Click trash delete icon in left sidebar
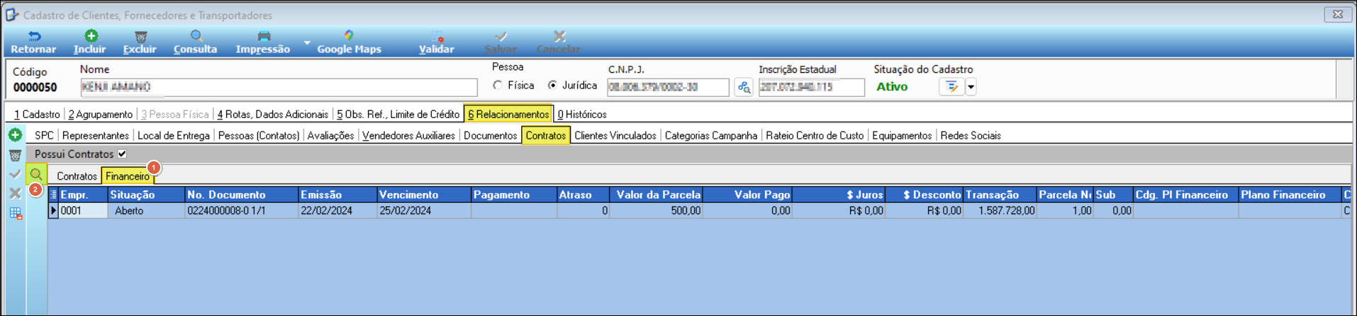The image size is (1357, 316). click(15, 155)
